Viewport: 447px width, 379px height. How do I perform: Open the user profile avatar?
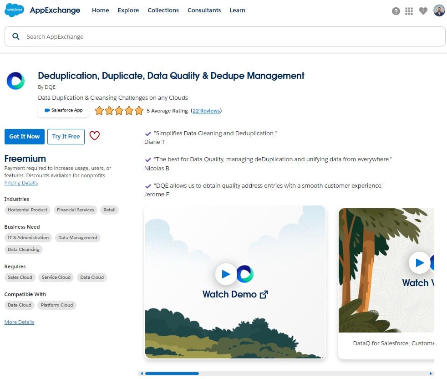tap(439, 10)
